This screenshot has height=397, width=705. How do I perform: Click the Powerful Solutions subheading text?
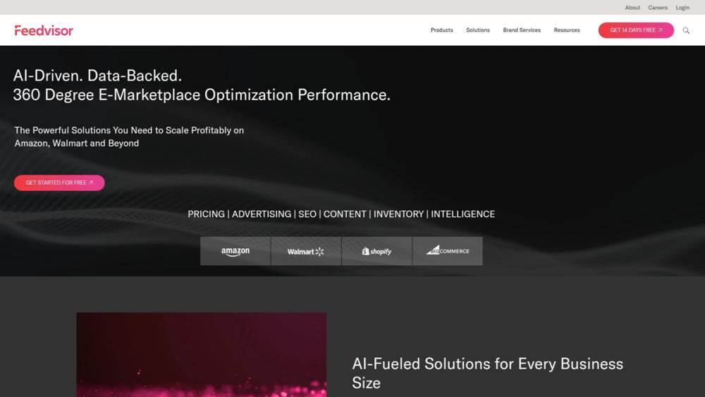(129, 137)
